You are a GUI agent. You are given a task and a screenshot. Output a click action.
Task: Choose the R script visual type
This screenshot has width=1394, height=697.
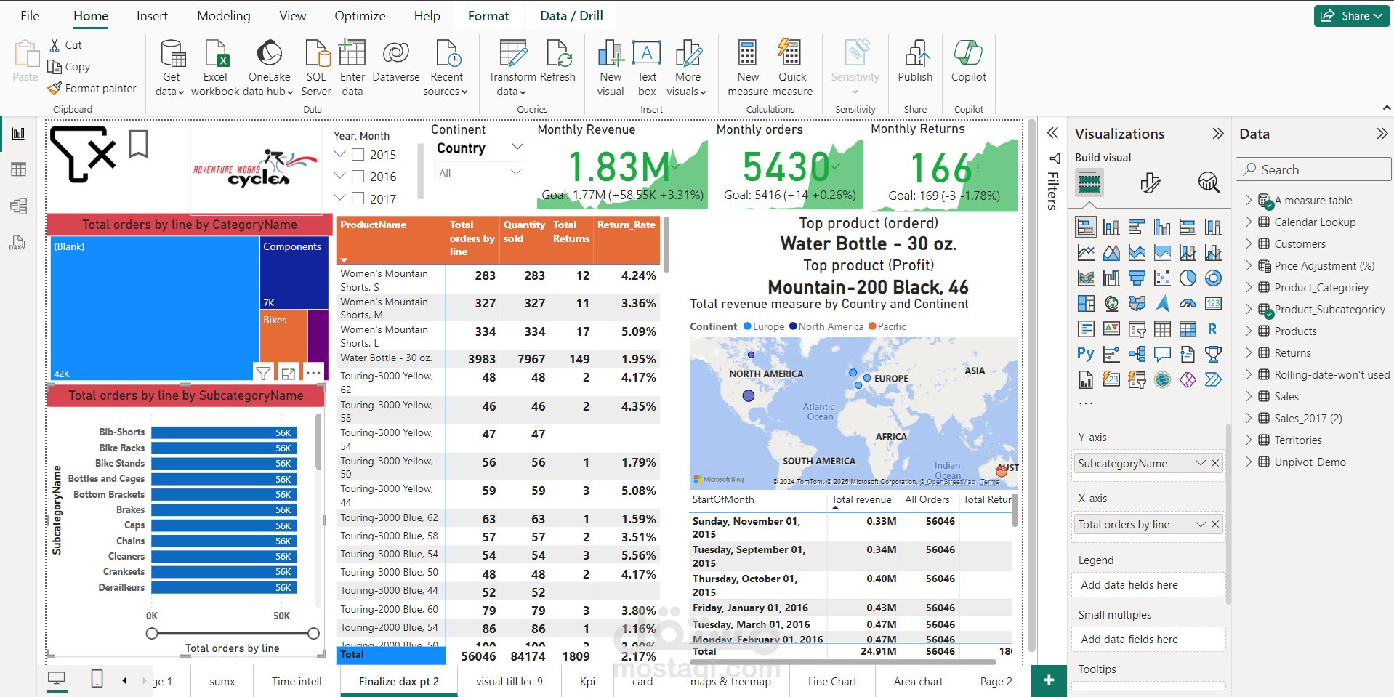pyautogui.click(x=1212, y=329)
